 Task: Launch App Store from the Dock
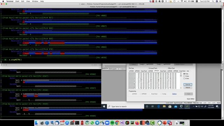[67, 123]
